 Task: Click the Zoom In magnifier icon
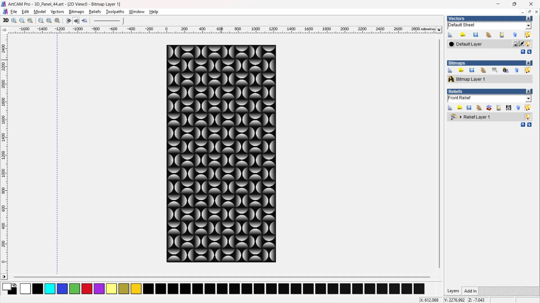[14, 20]
